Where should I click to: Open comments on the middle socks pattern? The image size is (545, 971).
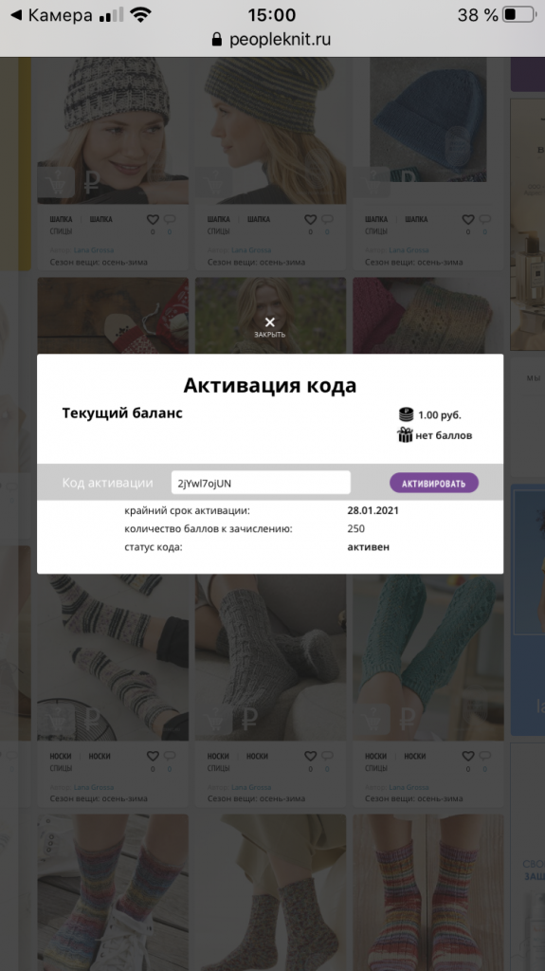327,756
